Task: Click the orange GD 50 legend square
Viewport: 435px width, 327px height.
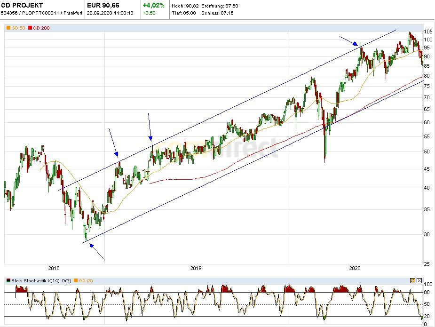Action: 8,28
